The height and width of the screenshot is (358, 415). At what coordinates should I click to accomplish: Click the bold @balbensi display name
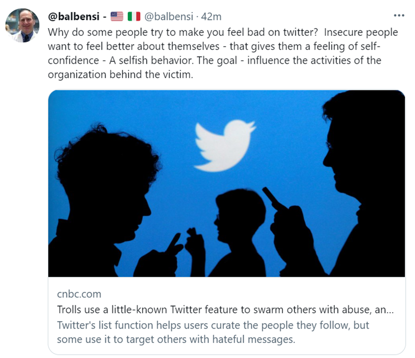74,16
